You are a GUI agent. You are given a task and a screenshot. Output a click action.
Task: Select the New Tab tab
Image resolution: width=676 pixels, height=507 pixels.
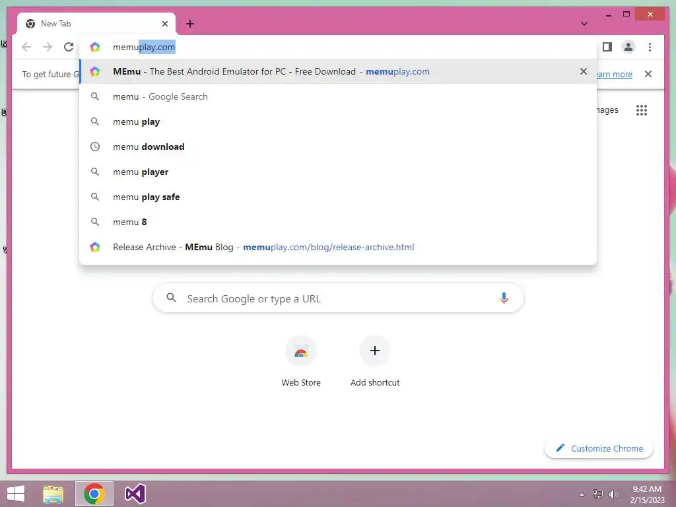click(96, 24)
